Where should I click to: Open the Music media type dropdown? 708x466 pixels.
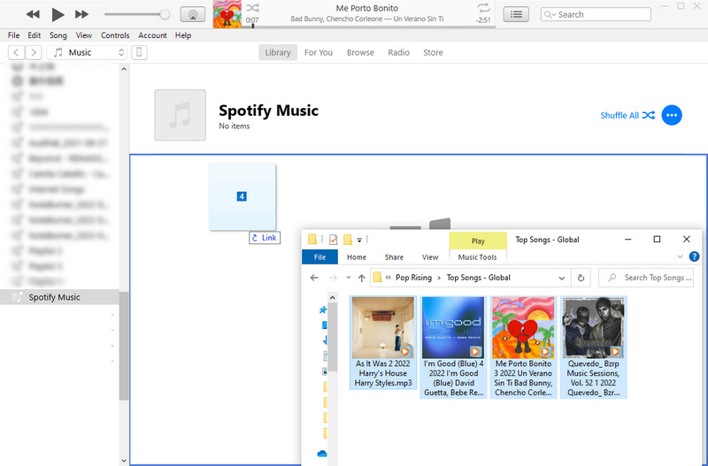tap(87, 52)
